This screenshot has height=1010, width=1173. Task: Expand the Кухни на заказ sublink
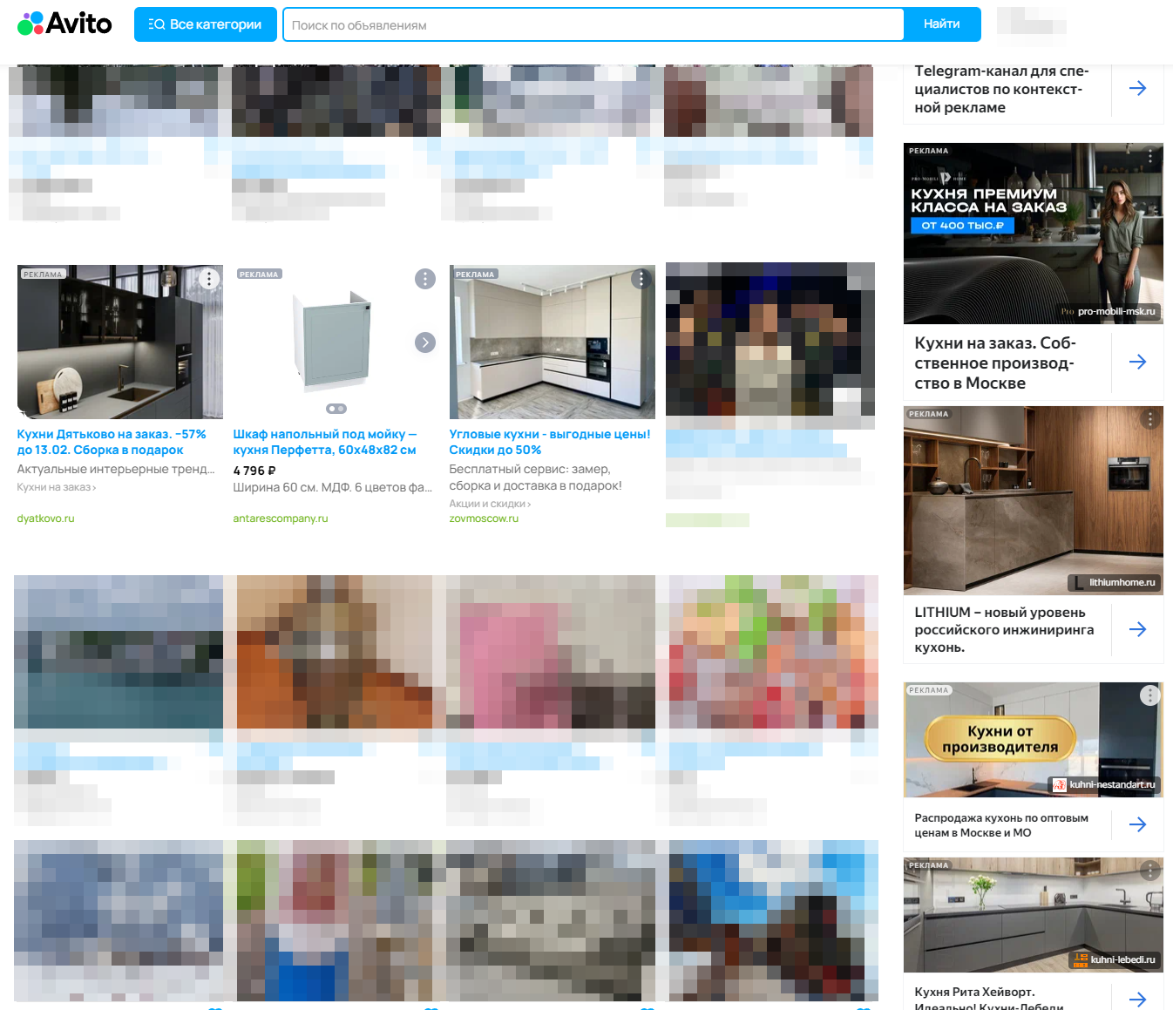point(57,487)
